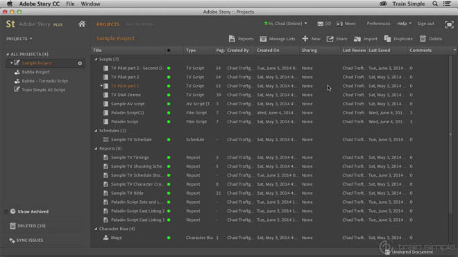Toggle status dot for Mage
The width and height of the screenshot is (458, 257).
pyautogui.click(x=169, y=238)
